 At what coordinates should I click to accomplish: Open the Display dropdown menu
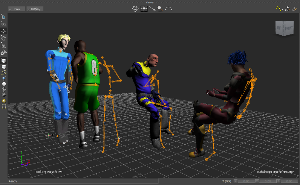(x=35, y=9)
